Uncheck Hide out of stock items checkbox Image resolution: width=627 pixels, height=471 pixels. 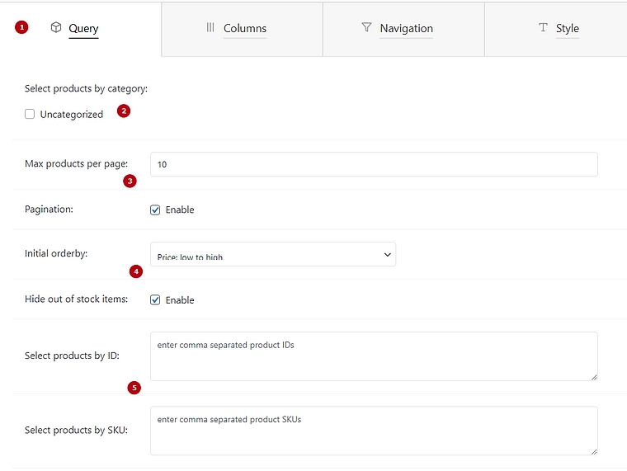coord(155,300)
